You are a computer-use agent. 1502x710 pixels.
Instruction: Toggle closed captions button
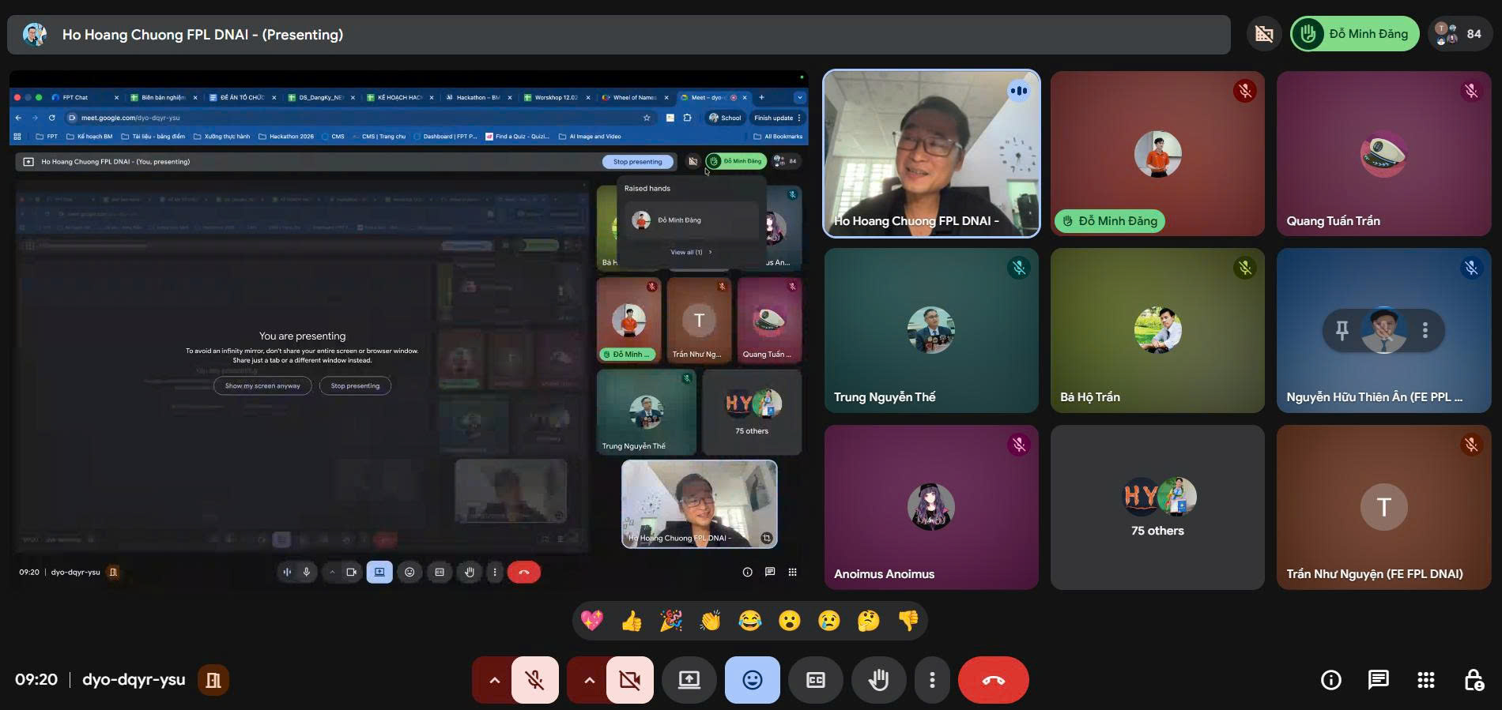[x=816, y=680]
